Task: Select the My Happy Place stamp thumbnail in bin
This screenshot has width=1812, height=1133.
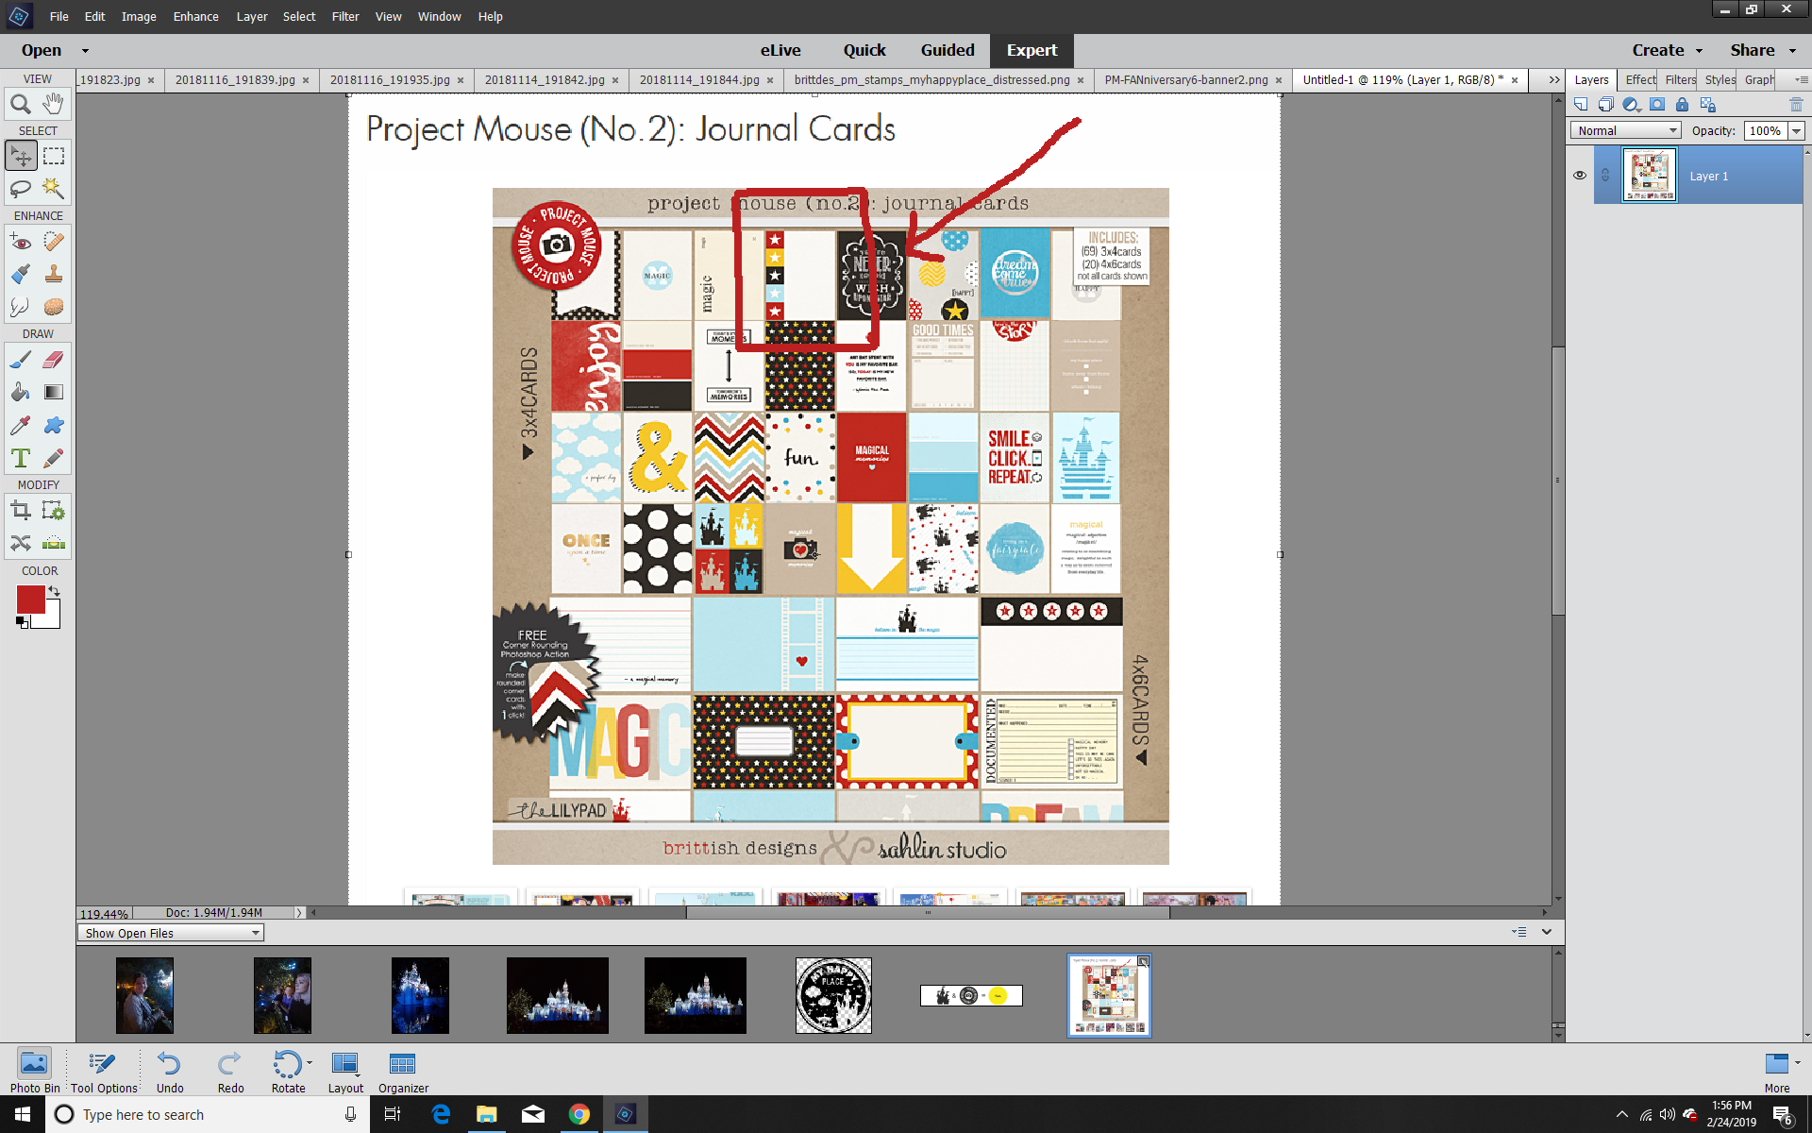Action: point(833,995)
